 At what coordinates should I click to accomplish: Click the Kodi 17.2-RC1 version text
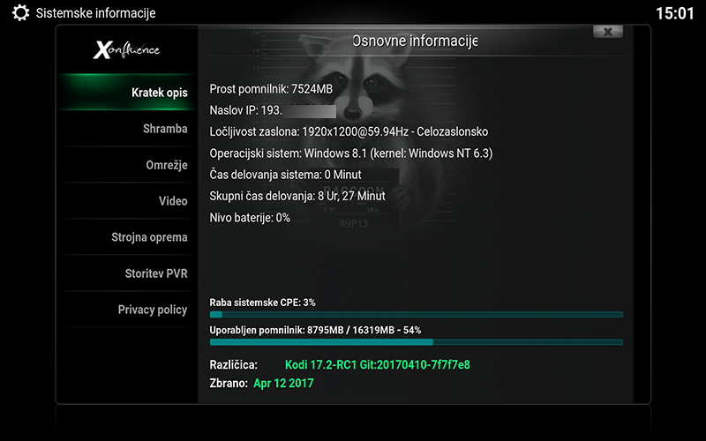(x=377, y=364)
